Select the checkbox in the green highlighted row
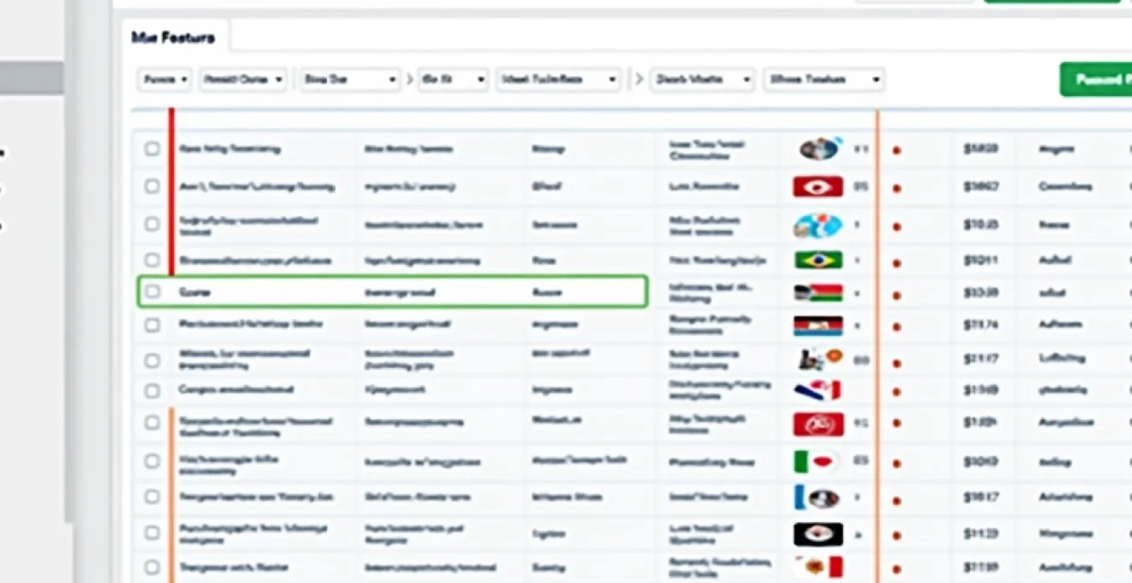The width and height of the screenshot is (1132, 583). pos(152,291)
